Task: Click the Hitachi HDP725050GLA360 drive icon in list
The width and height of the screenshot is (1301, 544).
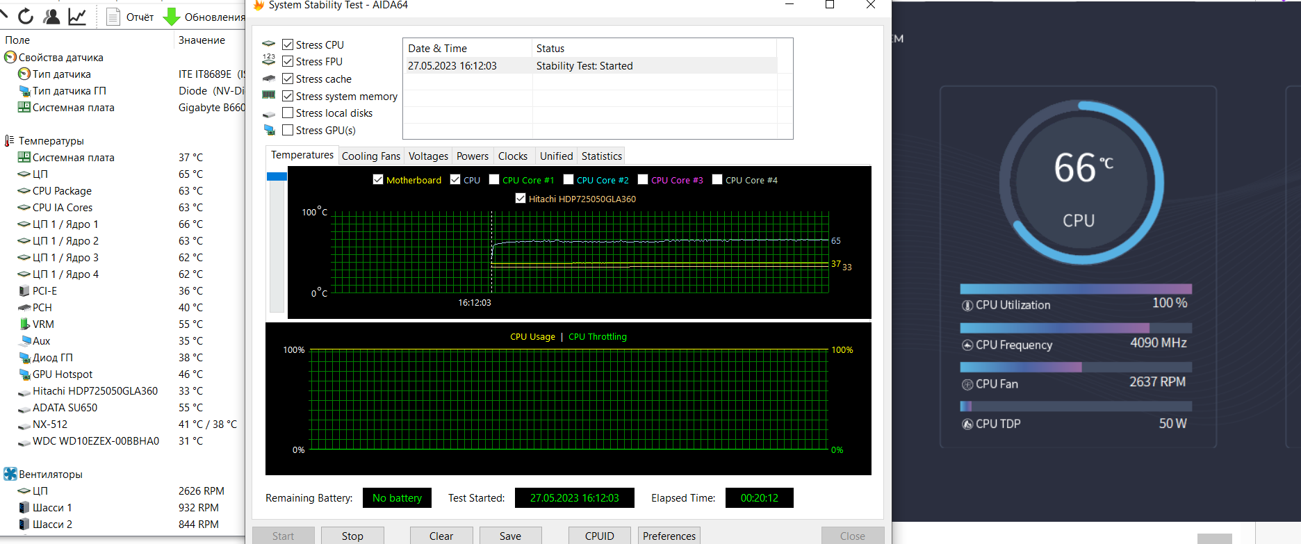Action: coord(24,391)
